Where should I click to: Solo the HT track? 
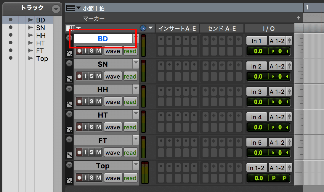(92, 127)
